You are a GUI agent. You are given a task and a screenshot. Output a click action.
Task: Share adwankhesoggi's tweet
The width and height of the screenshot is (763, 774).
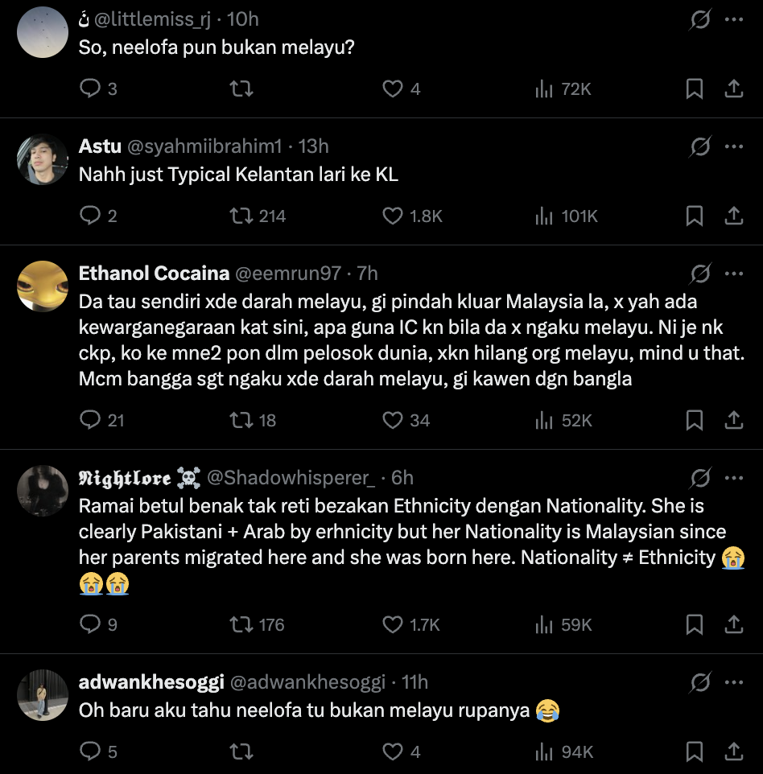coord(733,751)
